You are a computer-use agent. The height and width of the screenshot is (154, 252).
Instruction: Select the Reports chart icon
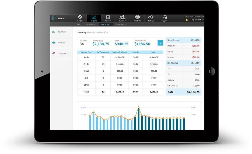click(x=94, y=17)
